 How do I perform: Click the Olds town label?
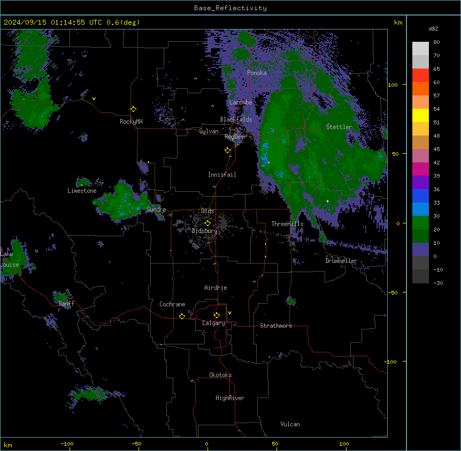pos(208,211)
